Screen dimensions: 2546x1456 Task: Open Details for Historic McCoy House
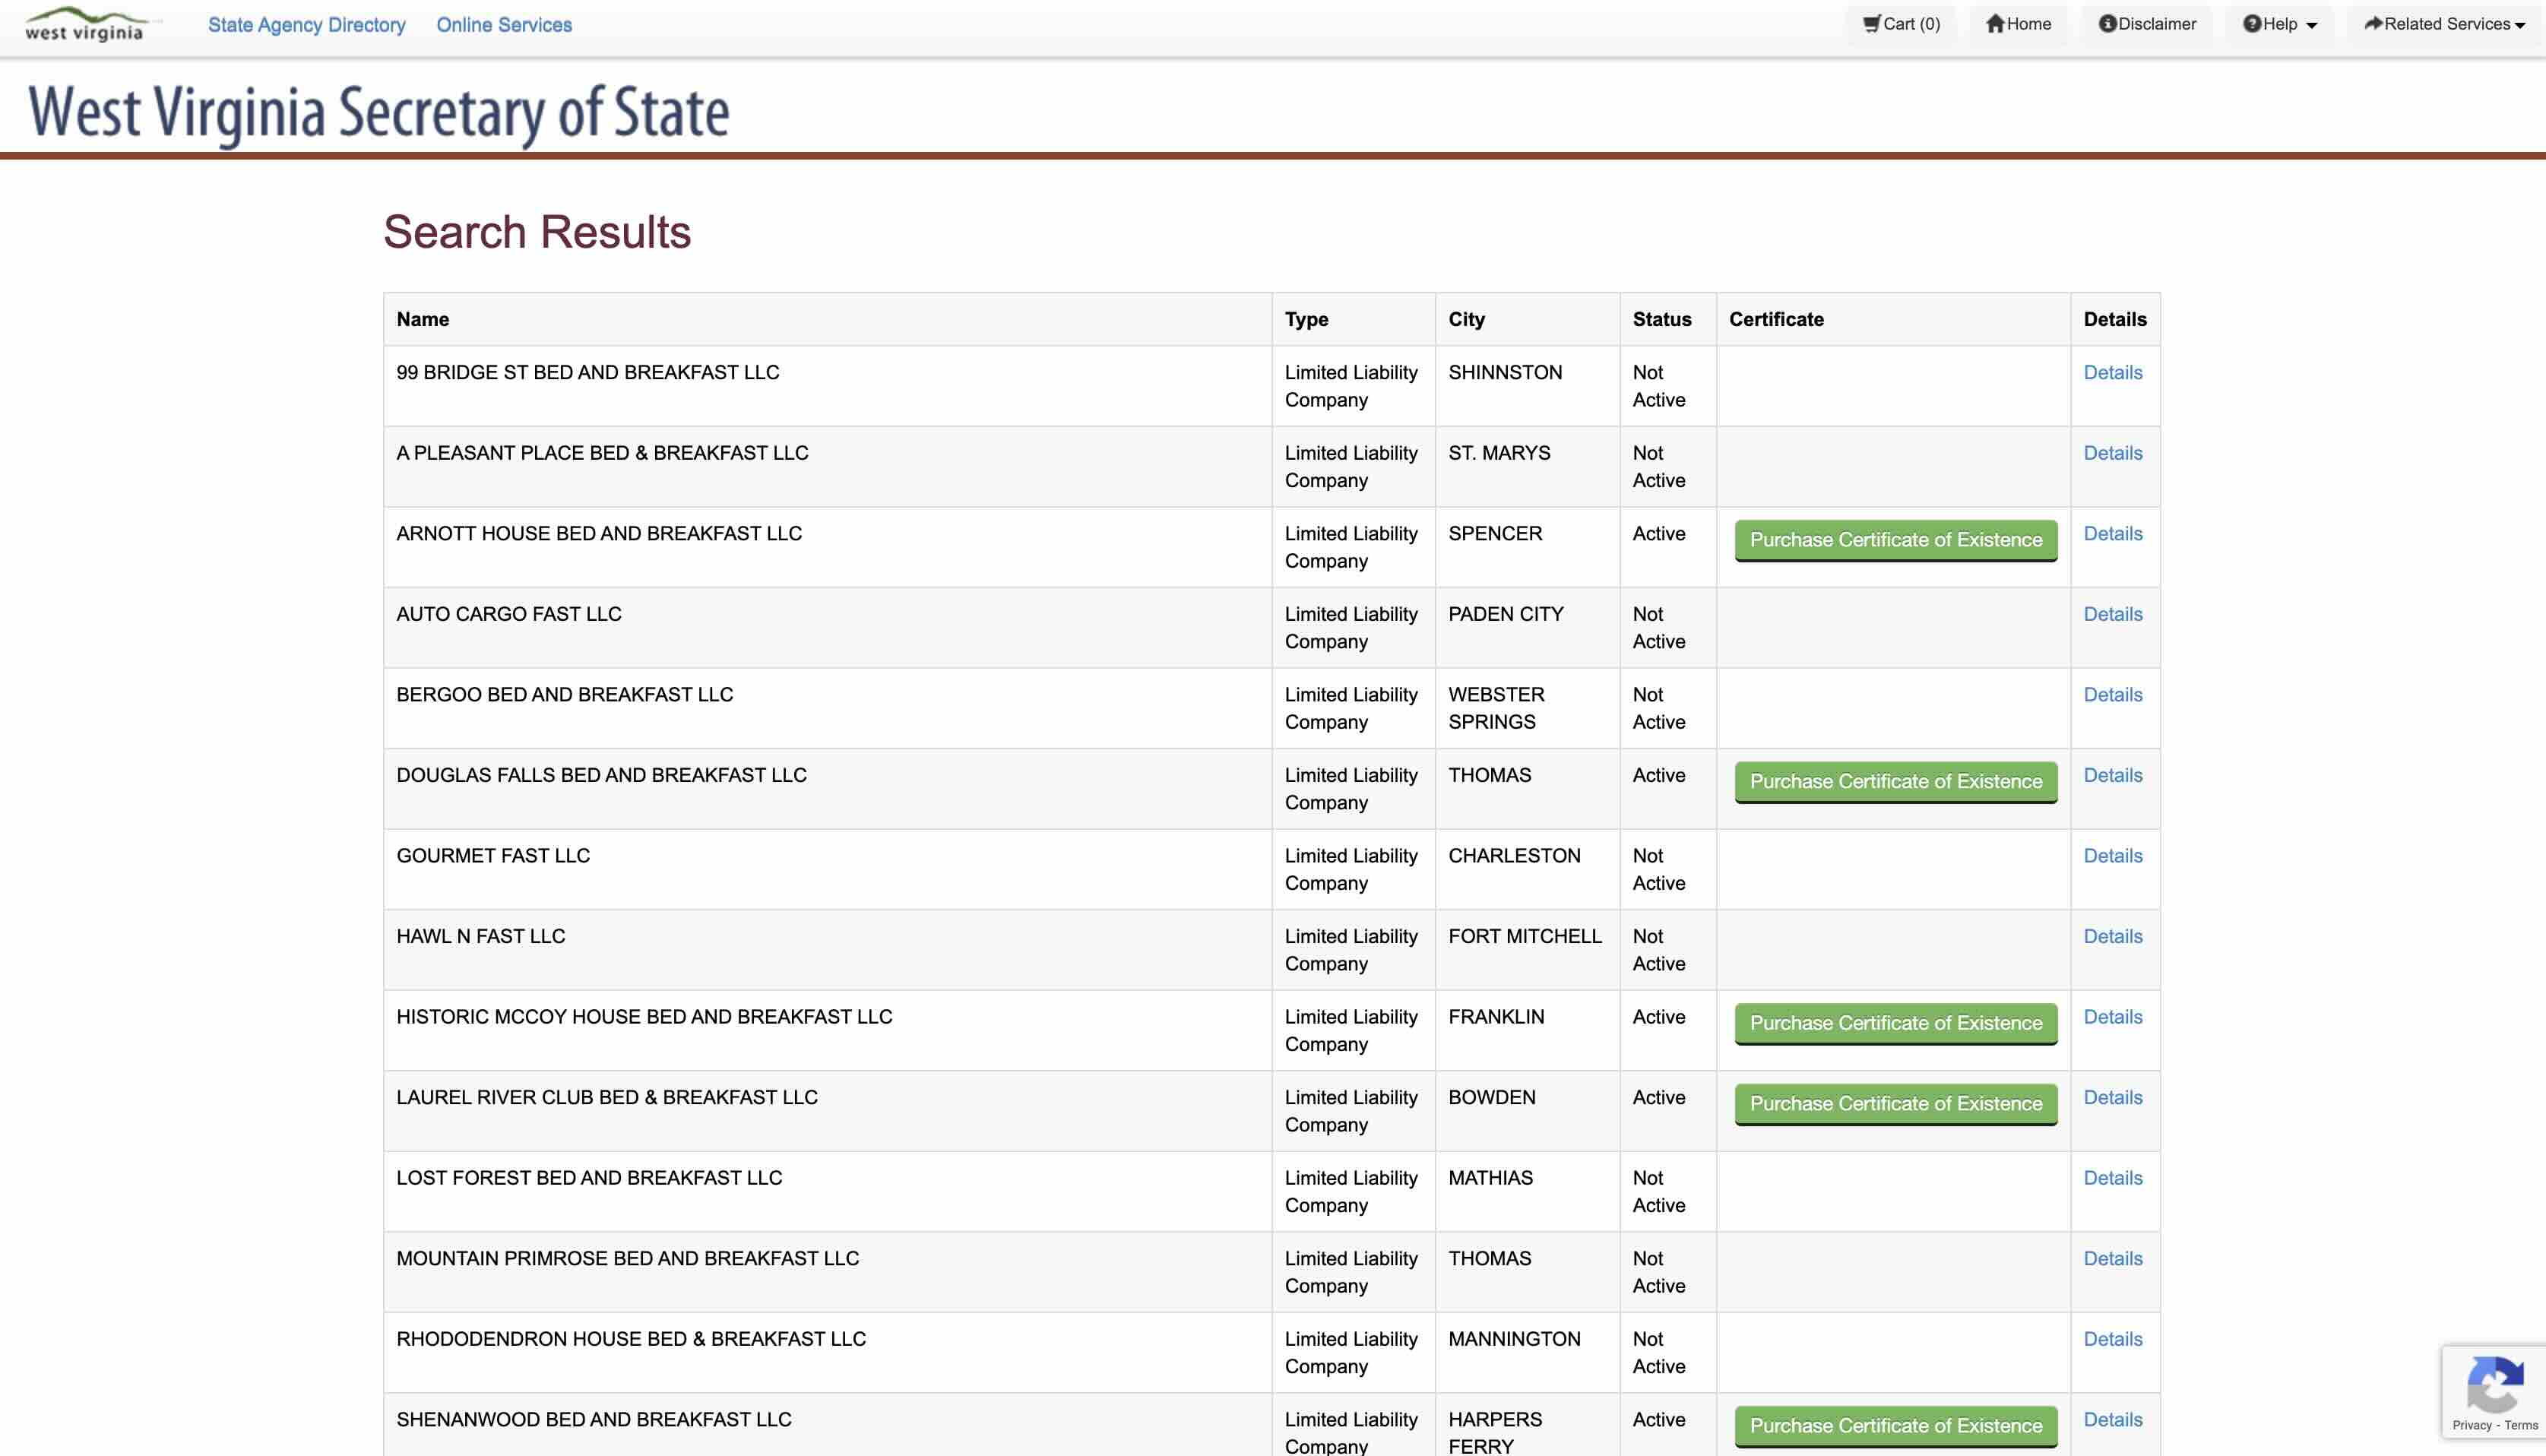pos(2112,1017)
